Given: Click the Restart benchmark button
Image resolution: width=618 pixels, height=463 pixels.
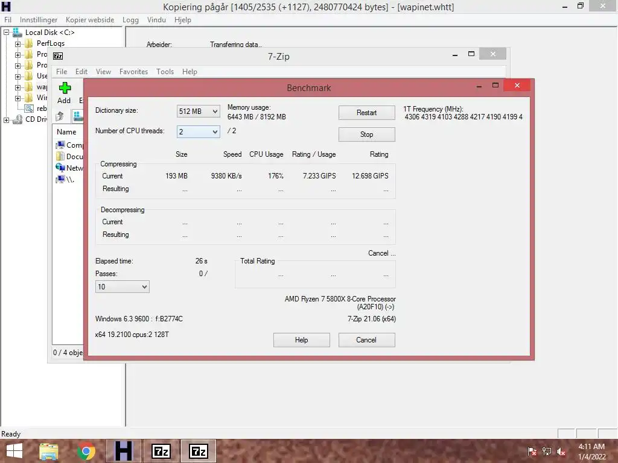Looking at the screenshot, I should (366, 113).
